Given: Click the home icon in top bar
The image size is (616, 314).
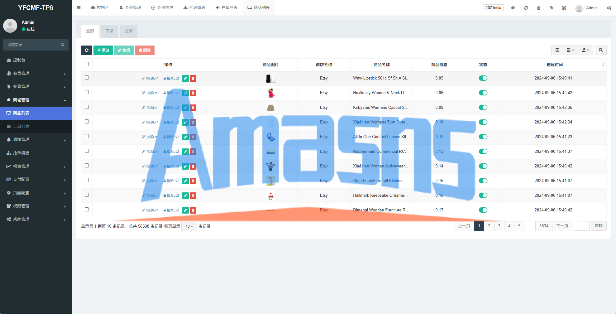Looking at the screenshot, I should 513,8.
